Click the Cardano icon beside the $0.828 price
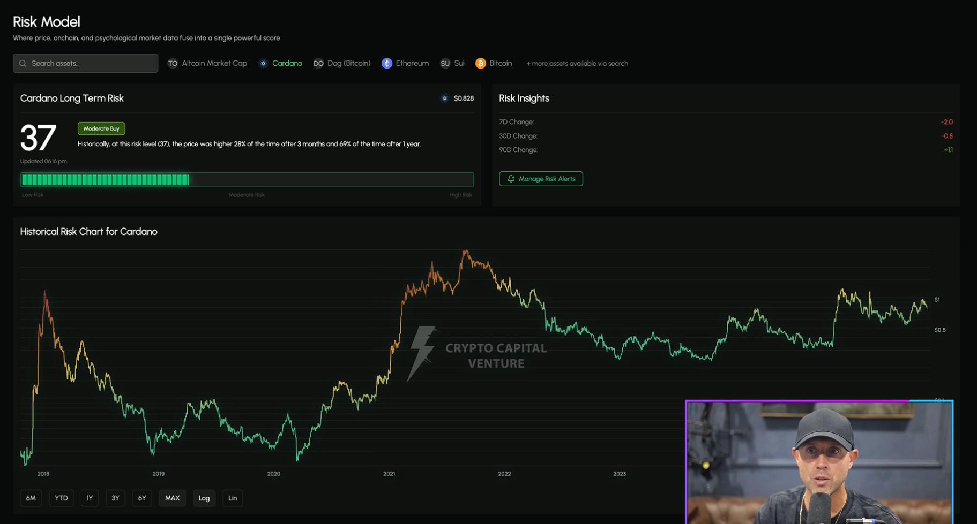The height and width of the screenshot is (524, 977). pos(444,98)
